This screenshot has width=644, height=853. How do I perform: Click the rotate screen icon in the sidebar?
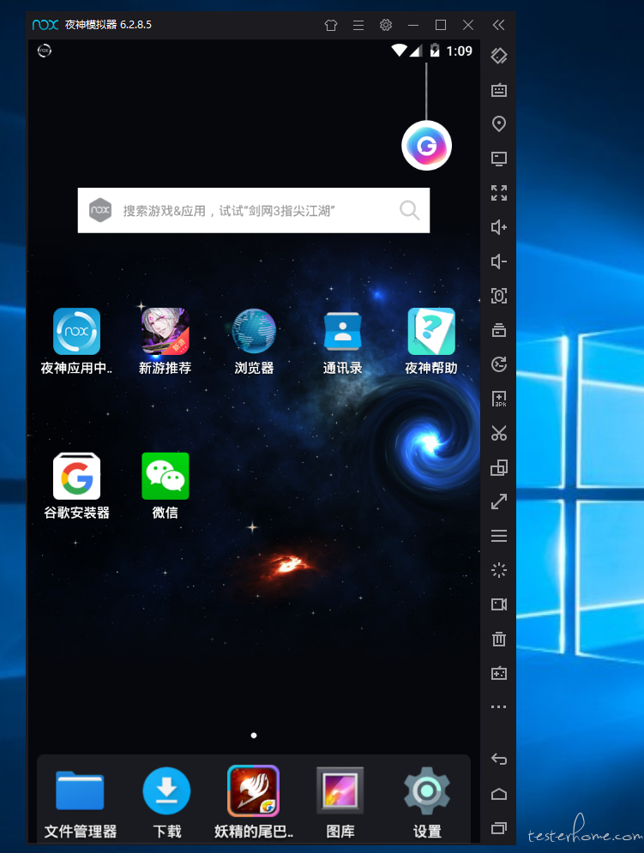[499, 56]
